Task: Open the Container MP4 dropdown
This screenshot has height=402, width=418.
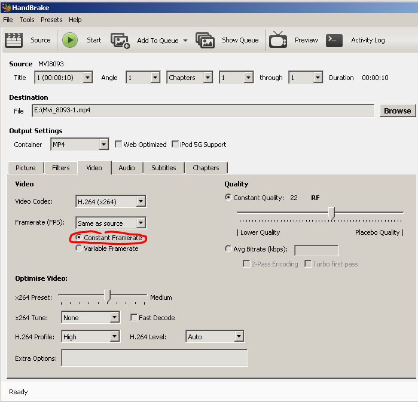Action: [x=103, y=145]
